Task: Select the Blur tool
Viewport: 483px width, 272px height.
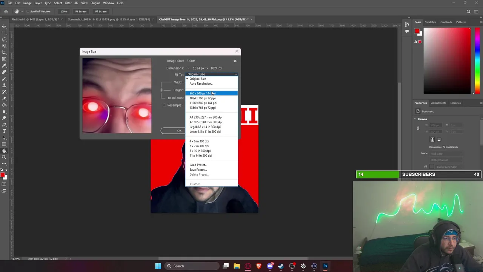Action: point(4,111)
